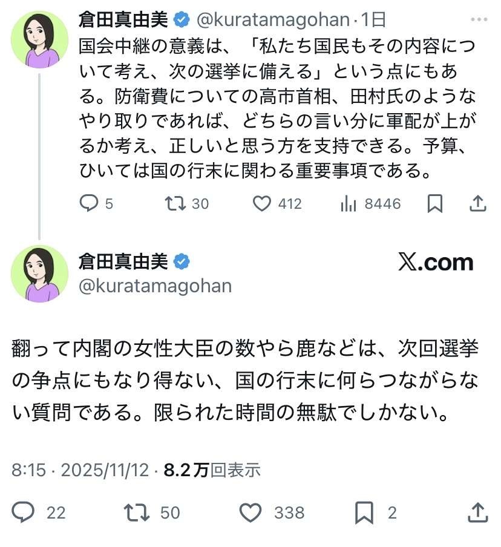Bookmark the first tweet
This screenshot has height=547, width=501.
click(x=434, y=204)
